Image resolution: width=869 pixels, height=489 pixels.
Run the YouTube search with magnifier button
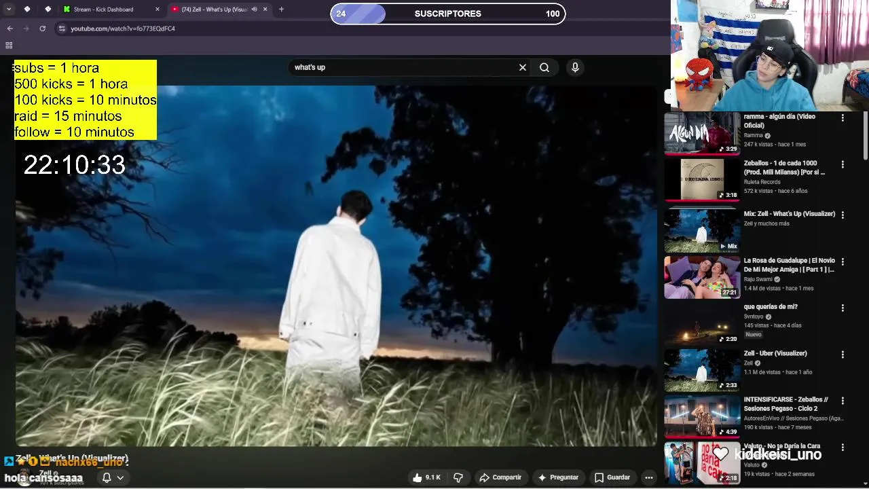544,67
